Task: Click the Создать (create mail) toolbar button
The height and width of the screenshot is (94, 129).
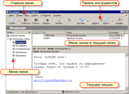Action: pos(13,21)
